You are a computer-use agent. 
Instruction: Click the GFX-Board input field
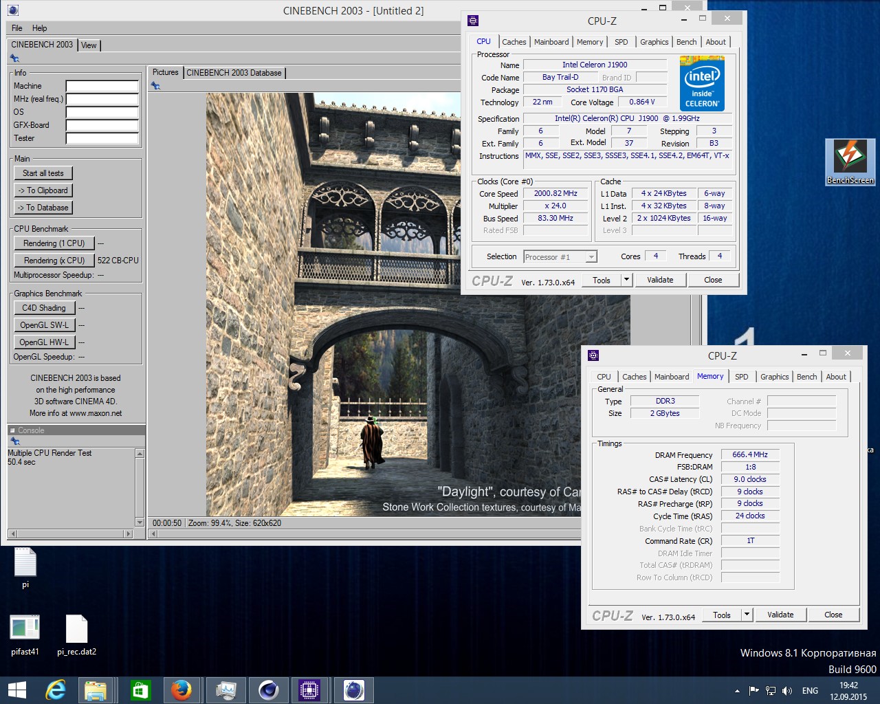click(x=102, y=125)
